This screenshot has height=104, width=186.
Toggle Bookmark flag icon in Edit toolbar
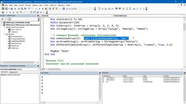pyautogui.click(x=134, y=9)
